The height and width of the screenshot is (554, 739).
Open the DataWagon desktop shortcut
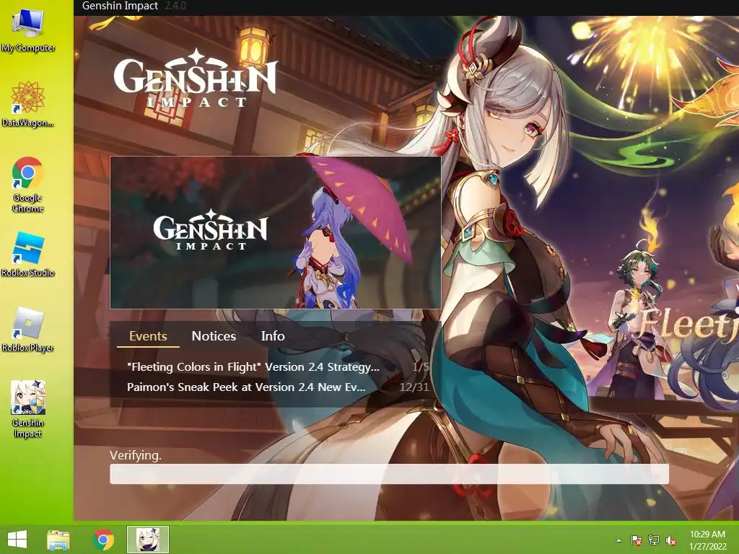pyautogui.click(x=28, y=105)
